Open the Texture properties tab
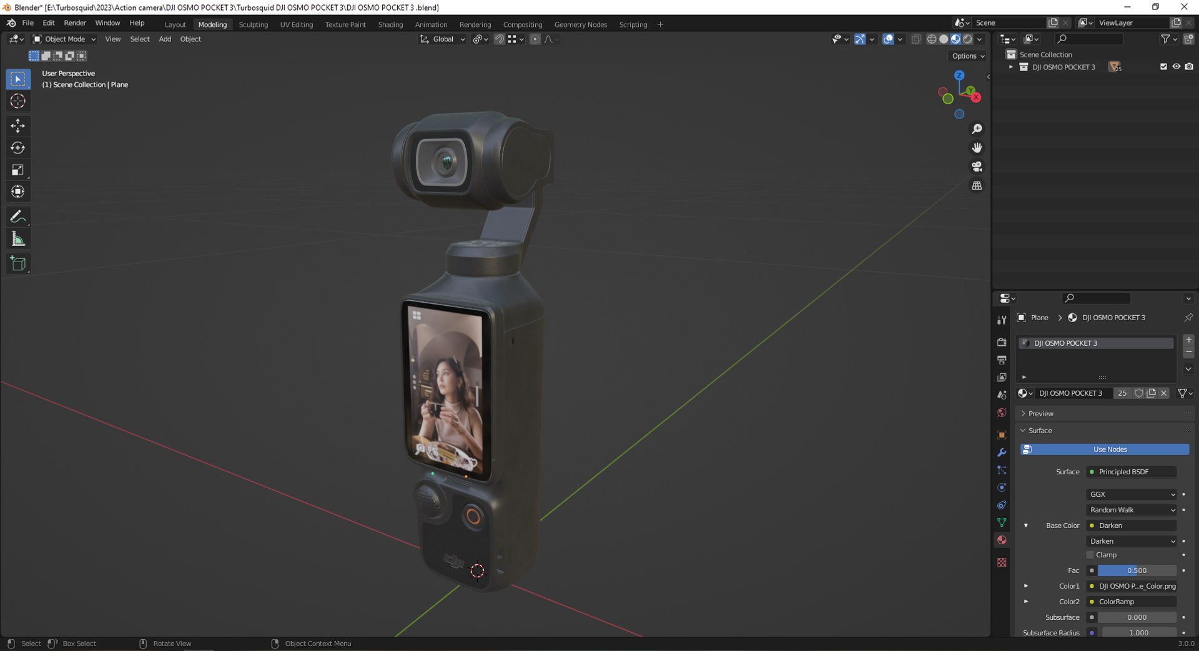 (x=1002, y=562)
